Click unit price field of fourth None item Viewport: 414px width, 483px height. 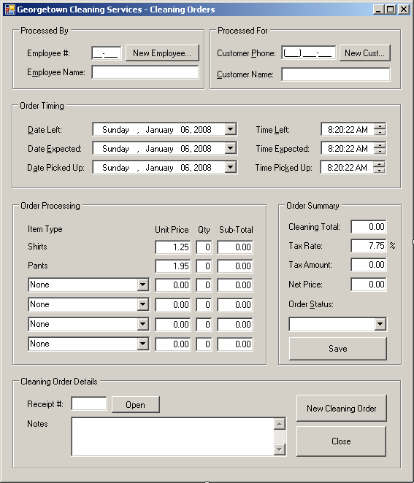pos(173,344)
